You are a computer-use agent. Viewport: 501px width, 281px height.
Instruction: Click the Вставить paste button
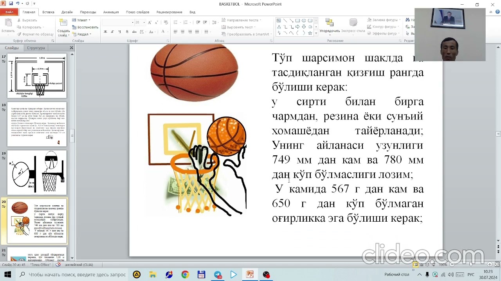point(8,27)
